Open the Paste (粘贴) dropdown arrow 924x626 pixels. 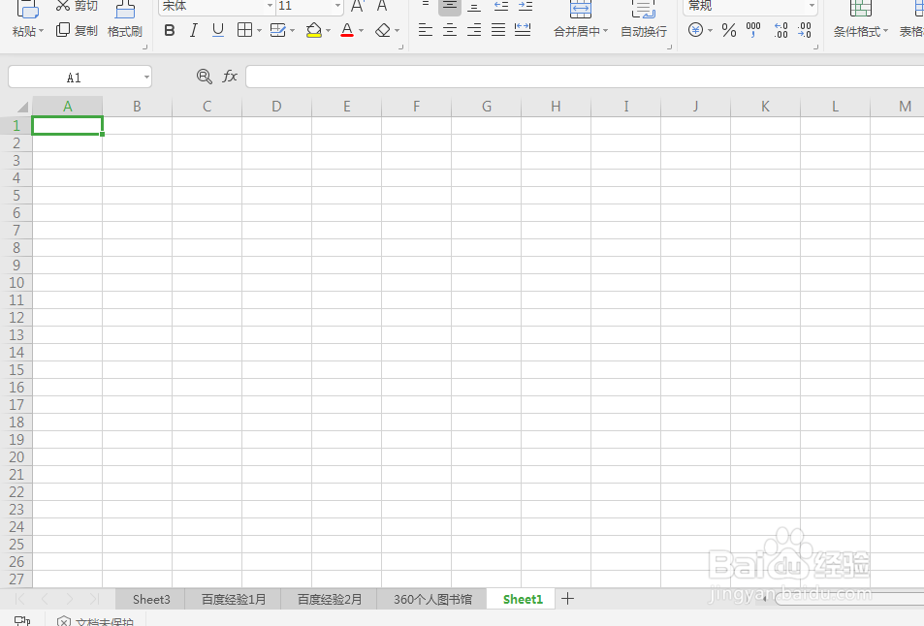pyautogui.click(x=41, y=32)
